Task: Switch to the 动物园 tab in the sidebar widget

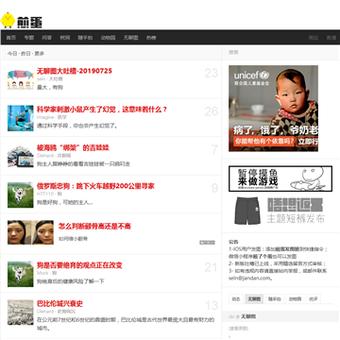Action: coord(295,299)
